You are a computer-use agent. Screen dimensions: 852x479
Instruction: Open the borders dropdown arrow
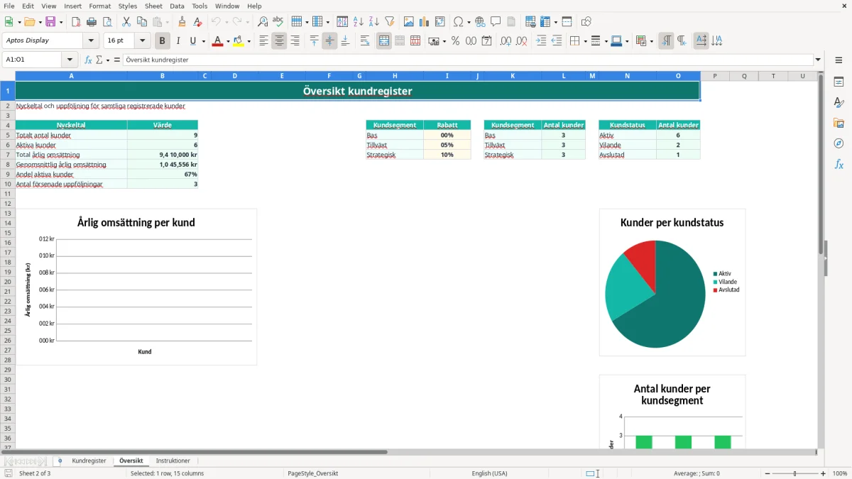coord(584,41)
